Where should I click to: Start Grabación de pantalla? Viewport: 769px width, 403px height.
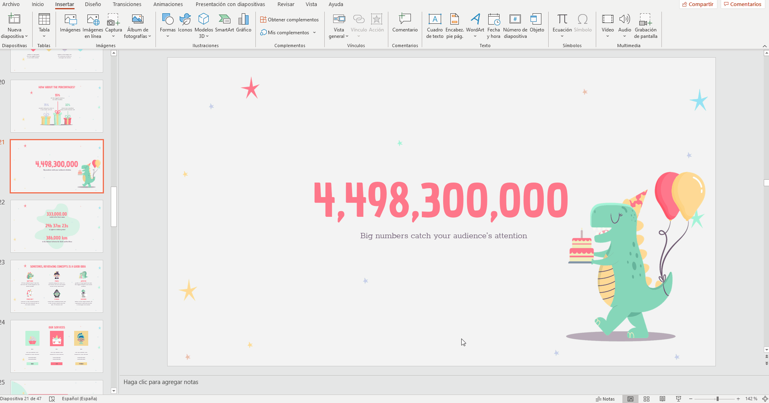tap(645, 26)
